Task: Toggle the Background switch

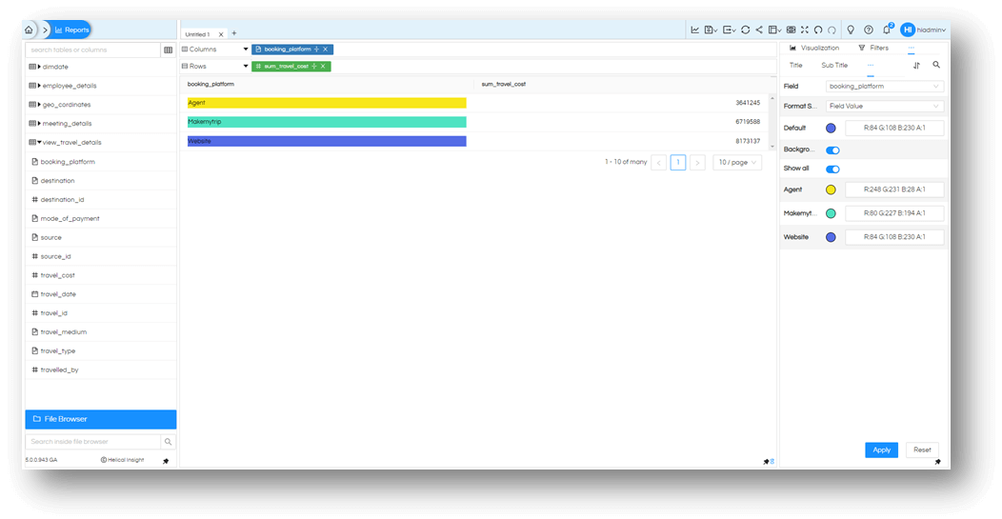Action: click(832, 150)
